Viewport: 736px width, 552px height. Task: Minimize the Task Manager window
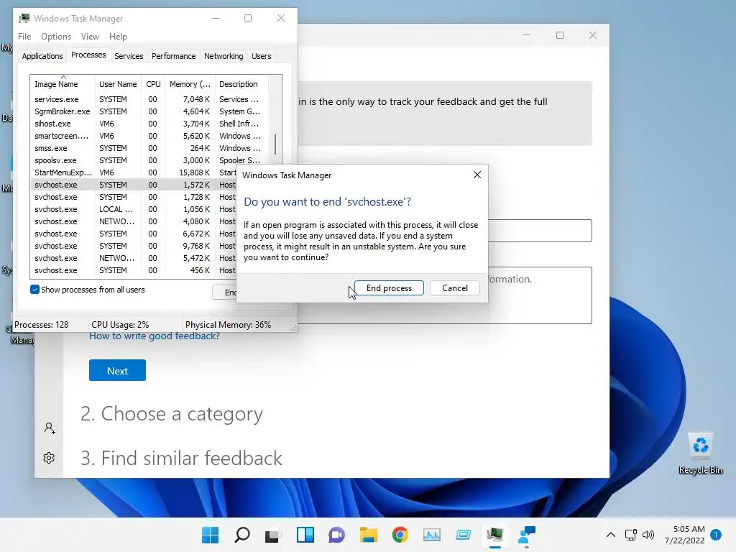click(x=216, y=18)
